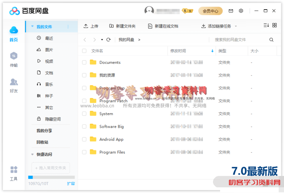Check the Android App folder checkbox
This screenshot has height=193, width=284.
[x=84, y=139]
